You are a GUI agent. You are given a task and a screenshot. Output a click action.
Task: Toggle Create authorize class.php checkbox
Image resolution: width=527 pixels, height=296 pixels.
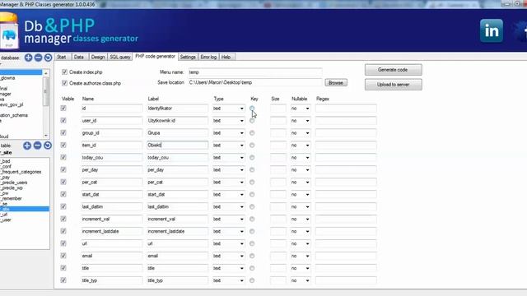point(64,83)
